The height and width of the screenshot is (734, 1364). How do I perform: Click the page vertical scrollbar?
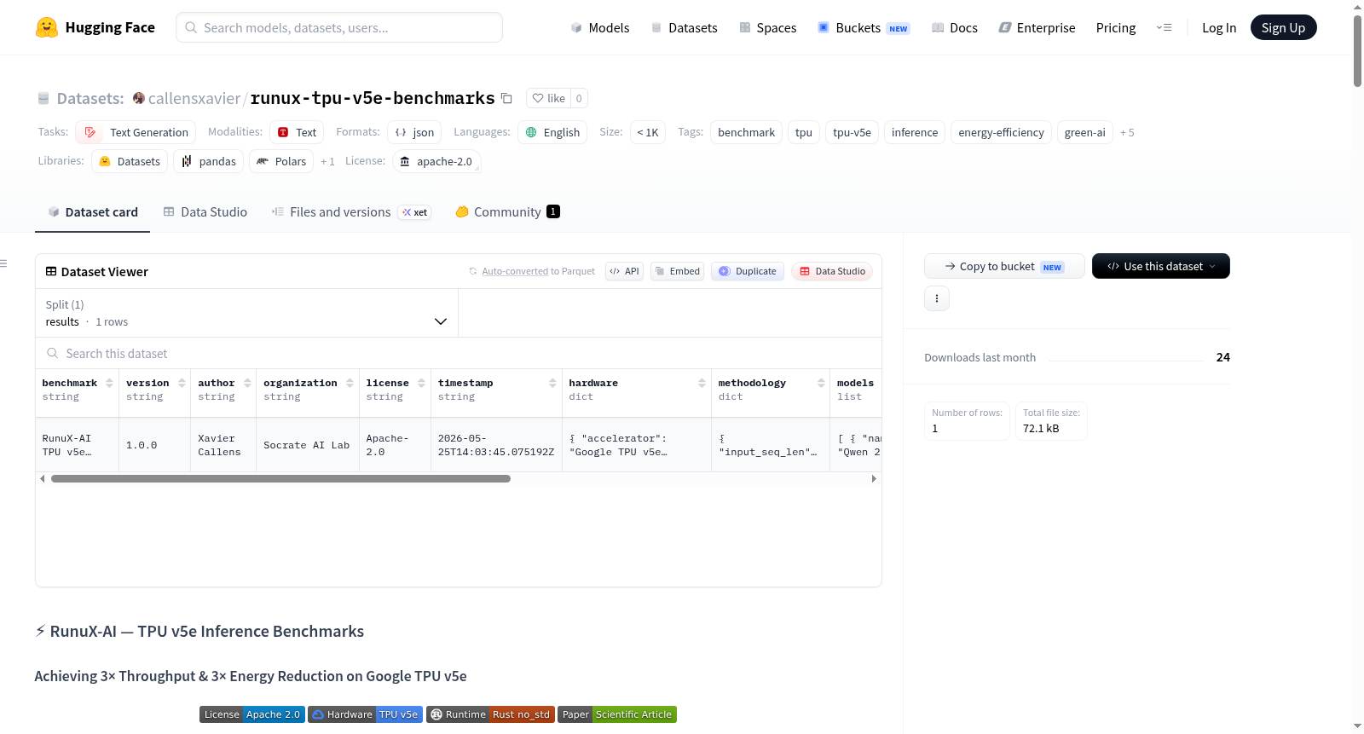(1357, 50)
